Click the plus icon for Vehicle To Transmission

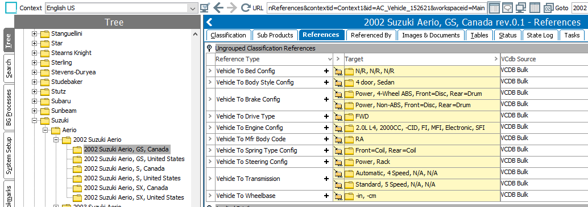coord(326,179)
